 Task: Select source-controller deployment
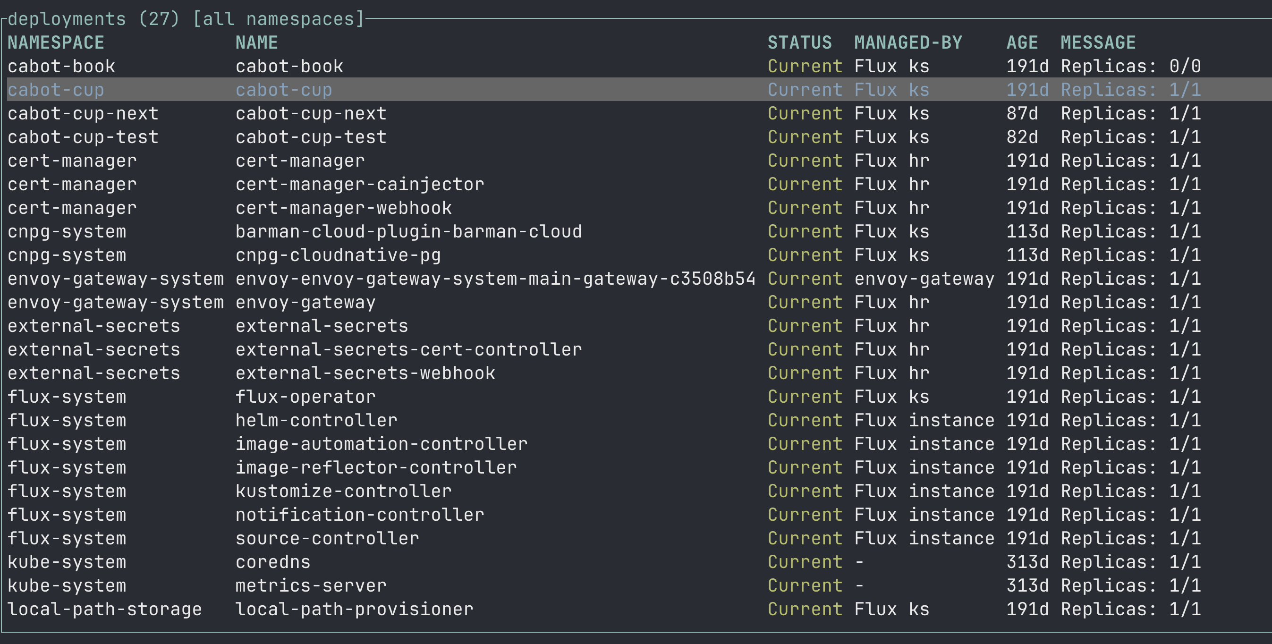327,538
